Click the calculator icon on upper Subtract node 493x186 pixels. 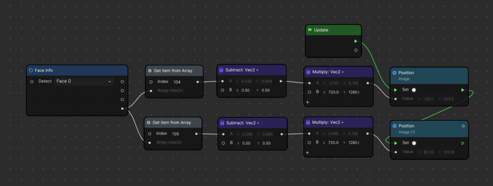(x=221, y=70)
